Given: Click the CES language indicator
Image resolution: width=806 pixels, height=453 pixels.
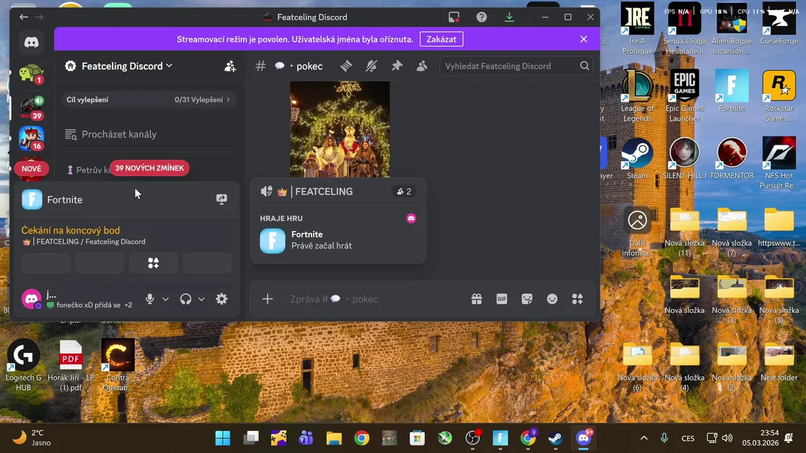Looking at the screenshot, I should [688, 438].
